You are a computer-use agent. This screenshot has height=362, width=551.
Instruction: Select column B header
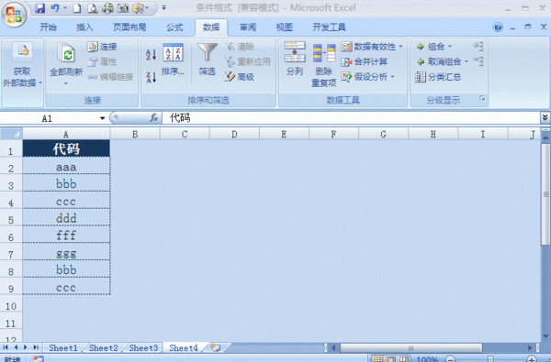point(135,134)
